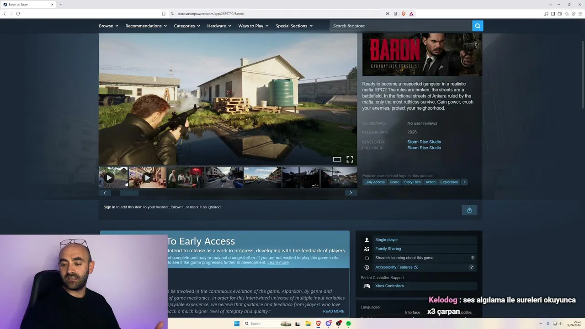Screen dimensions: 585x329
Task: Click the browser address bar URL
Action: (211, 14)
